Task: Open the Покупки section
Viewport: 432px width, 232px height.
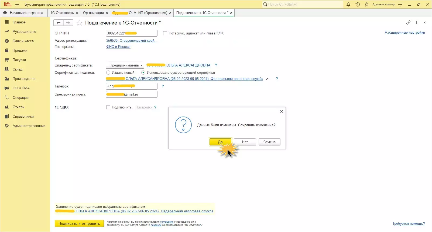Action: pyautogui.click(x=25, y=60)
